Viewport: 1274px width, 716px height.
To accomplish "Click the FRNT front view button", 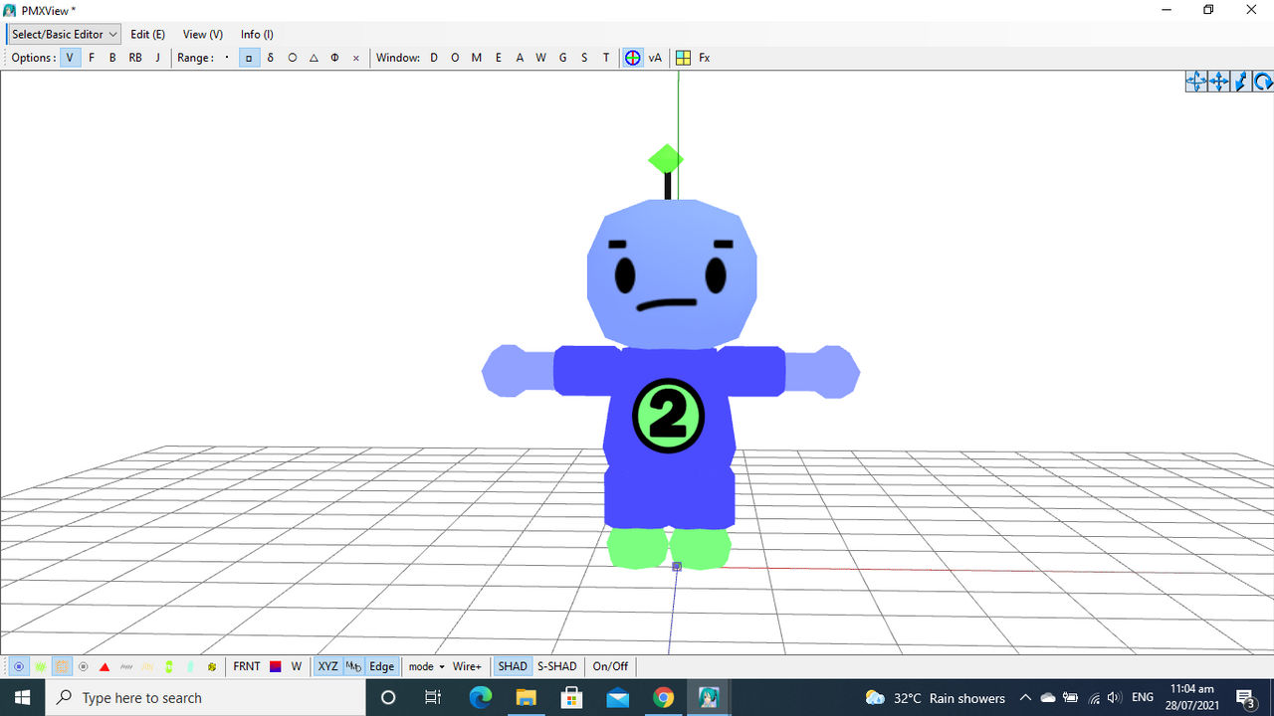I will (247, 666).
